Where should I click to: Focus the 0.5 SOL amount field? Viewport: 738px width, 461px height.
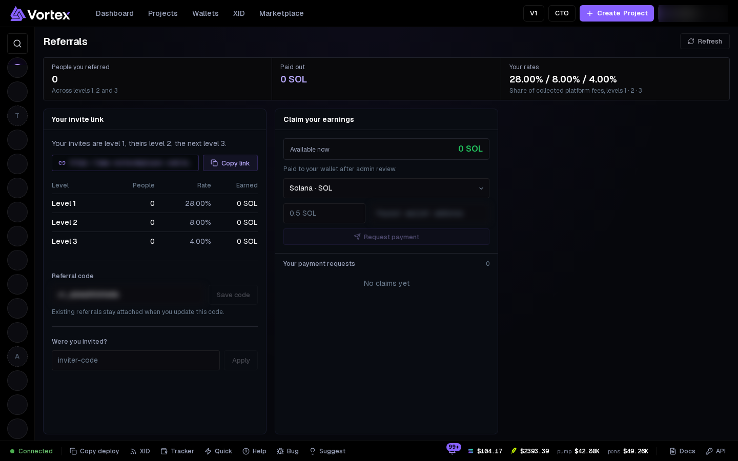coord(324,213)
